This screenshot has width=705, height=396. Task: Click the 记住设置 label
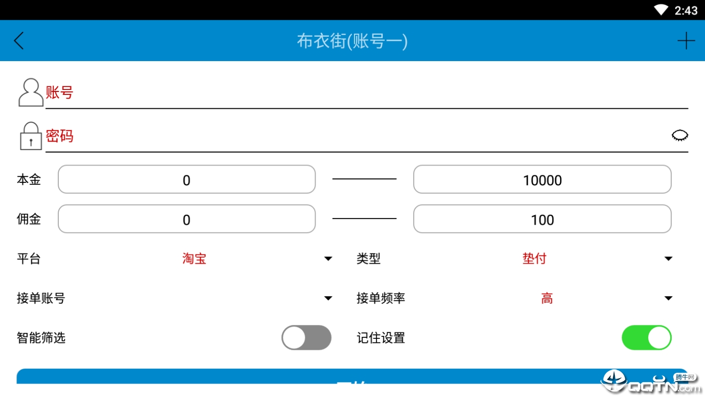pyautogui.click(x=381, y=338)
